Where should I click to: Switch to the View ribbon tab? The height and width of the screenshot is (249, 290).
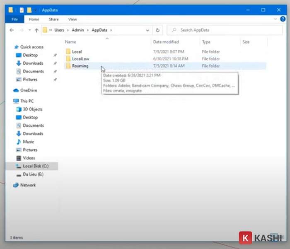point(72,19)
